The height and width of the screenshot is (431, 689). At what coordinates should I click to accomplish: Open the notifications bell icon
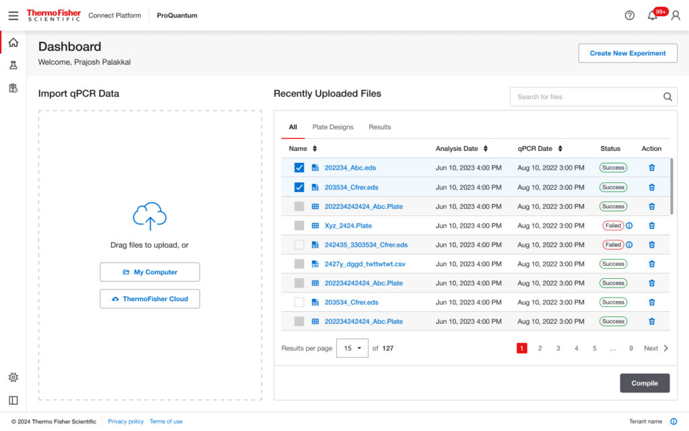click(652, 15)
